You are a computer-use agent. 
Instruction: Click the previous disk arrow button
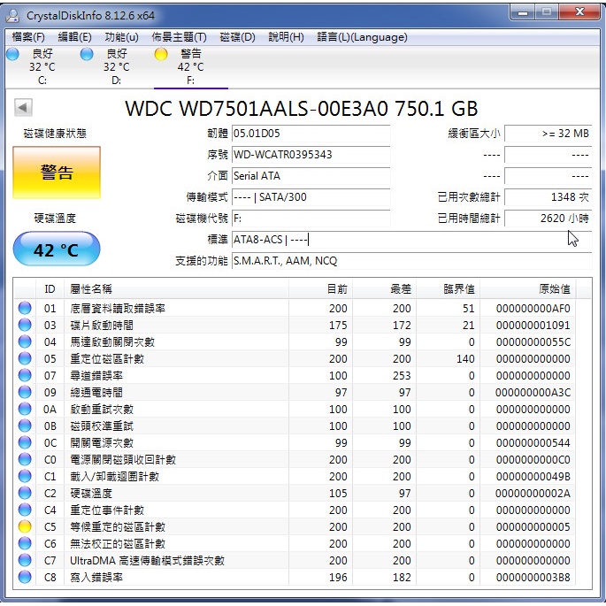coord(23,108)
